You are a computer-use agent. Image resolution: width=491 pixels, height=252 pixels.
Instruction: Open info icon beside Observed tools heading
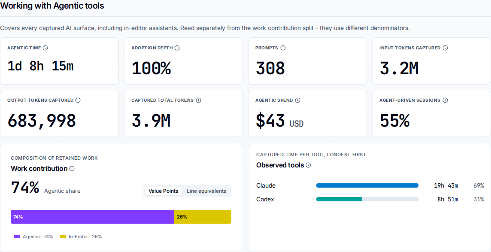[x=309, y=165]
